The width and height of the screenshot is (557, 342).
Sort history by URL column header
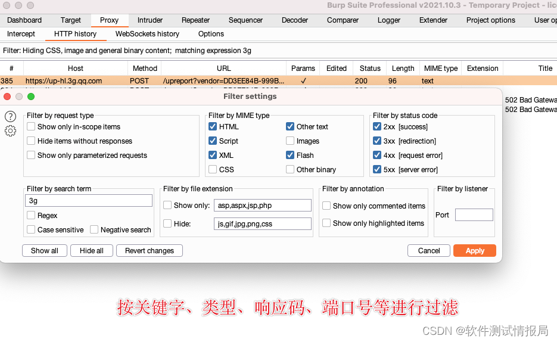[224, 68]
